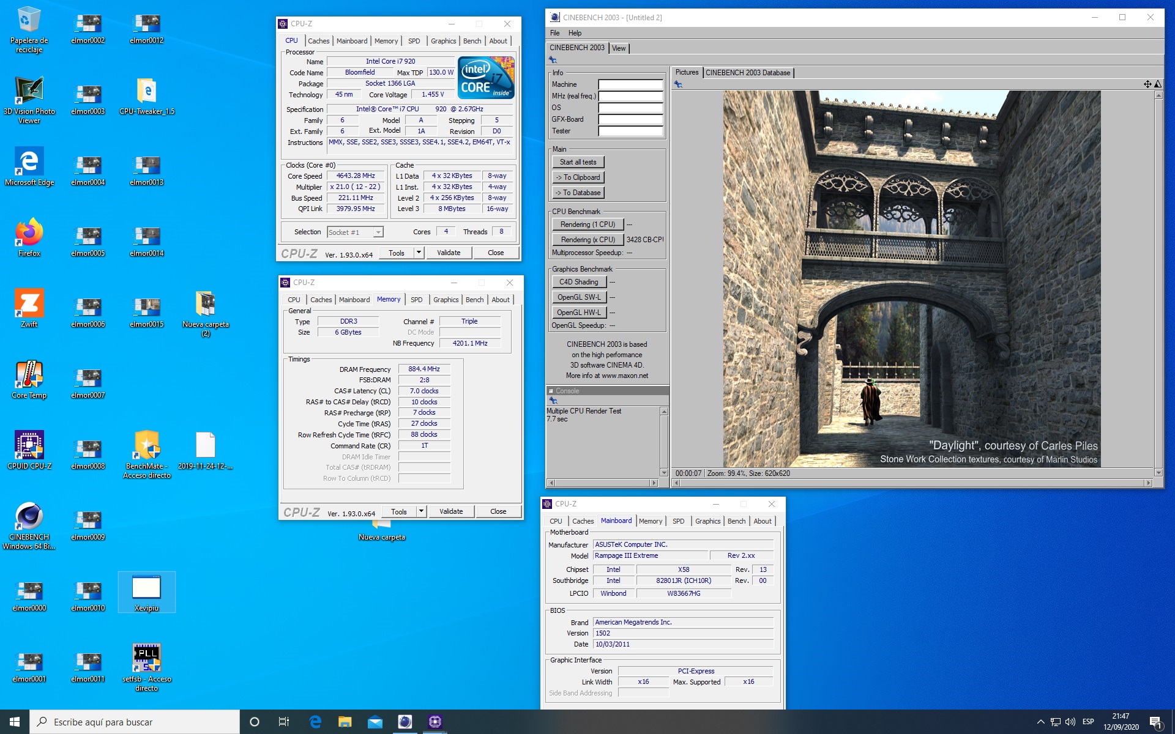
Task: Click console horizontal scrollbar
Action: pyautogui.click(x=603, y=483)
